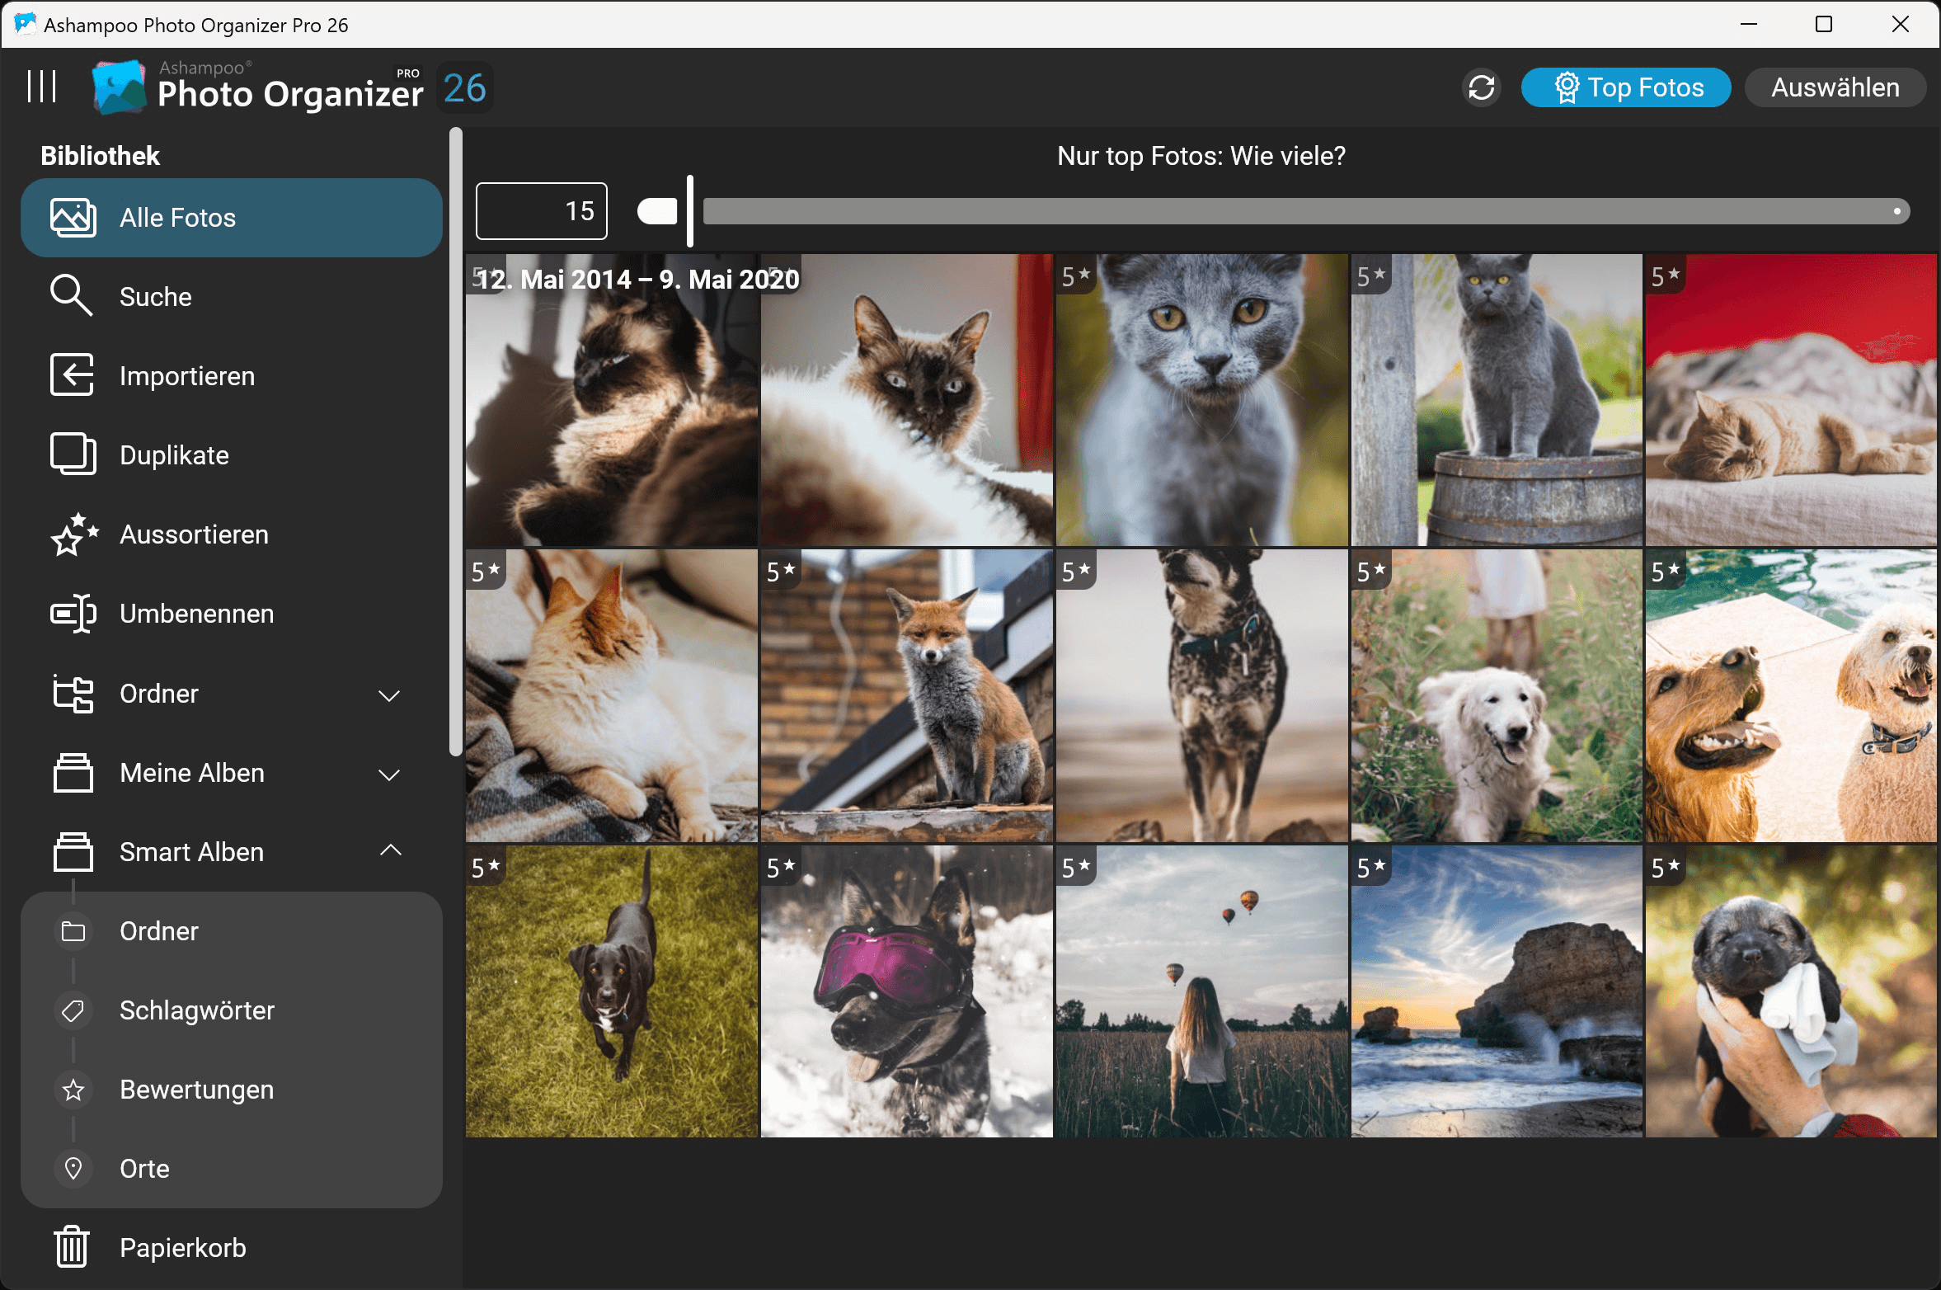Open the Papierkorb trash bin

pyautogui.click(x=182, y=1247)
